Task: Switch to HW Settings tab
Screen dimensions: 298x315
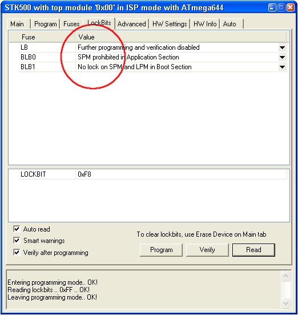Action: pyautogui.click(x=170, y=24)
